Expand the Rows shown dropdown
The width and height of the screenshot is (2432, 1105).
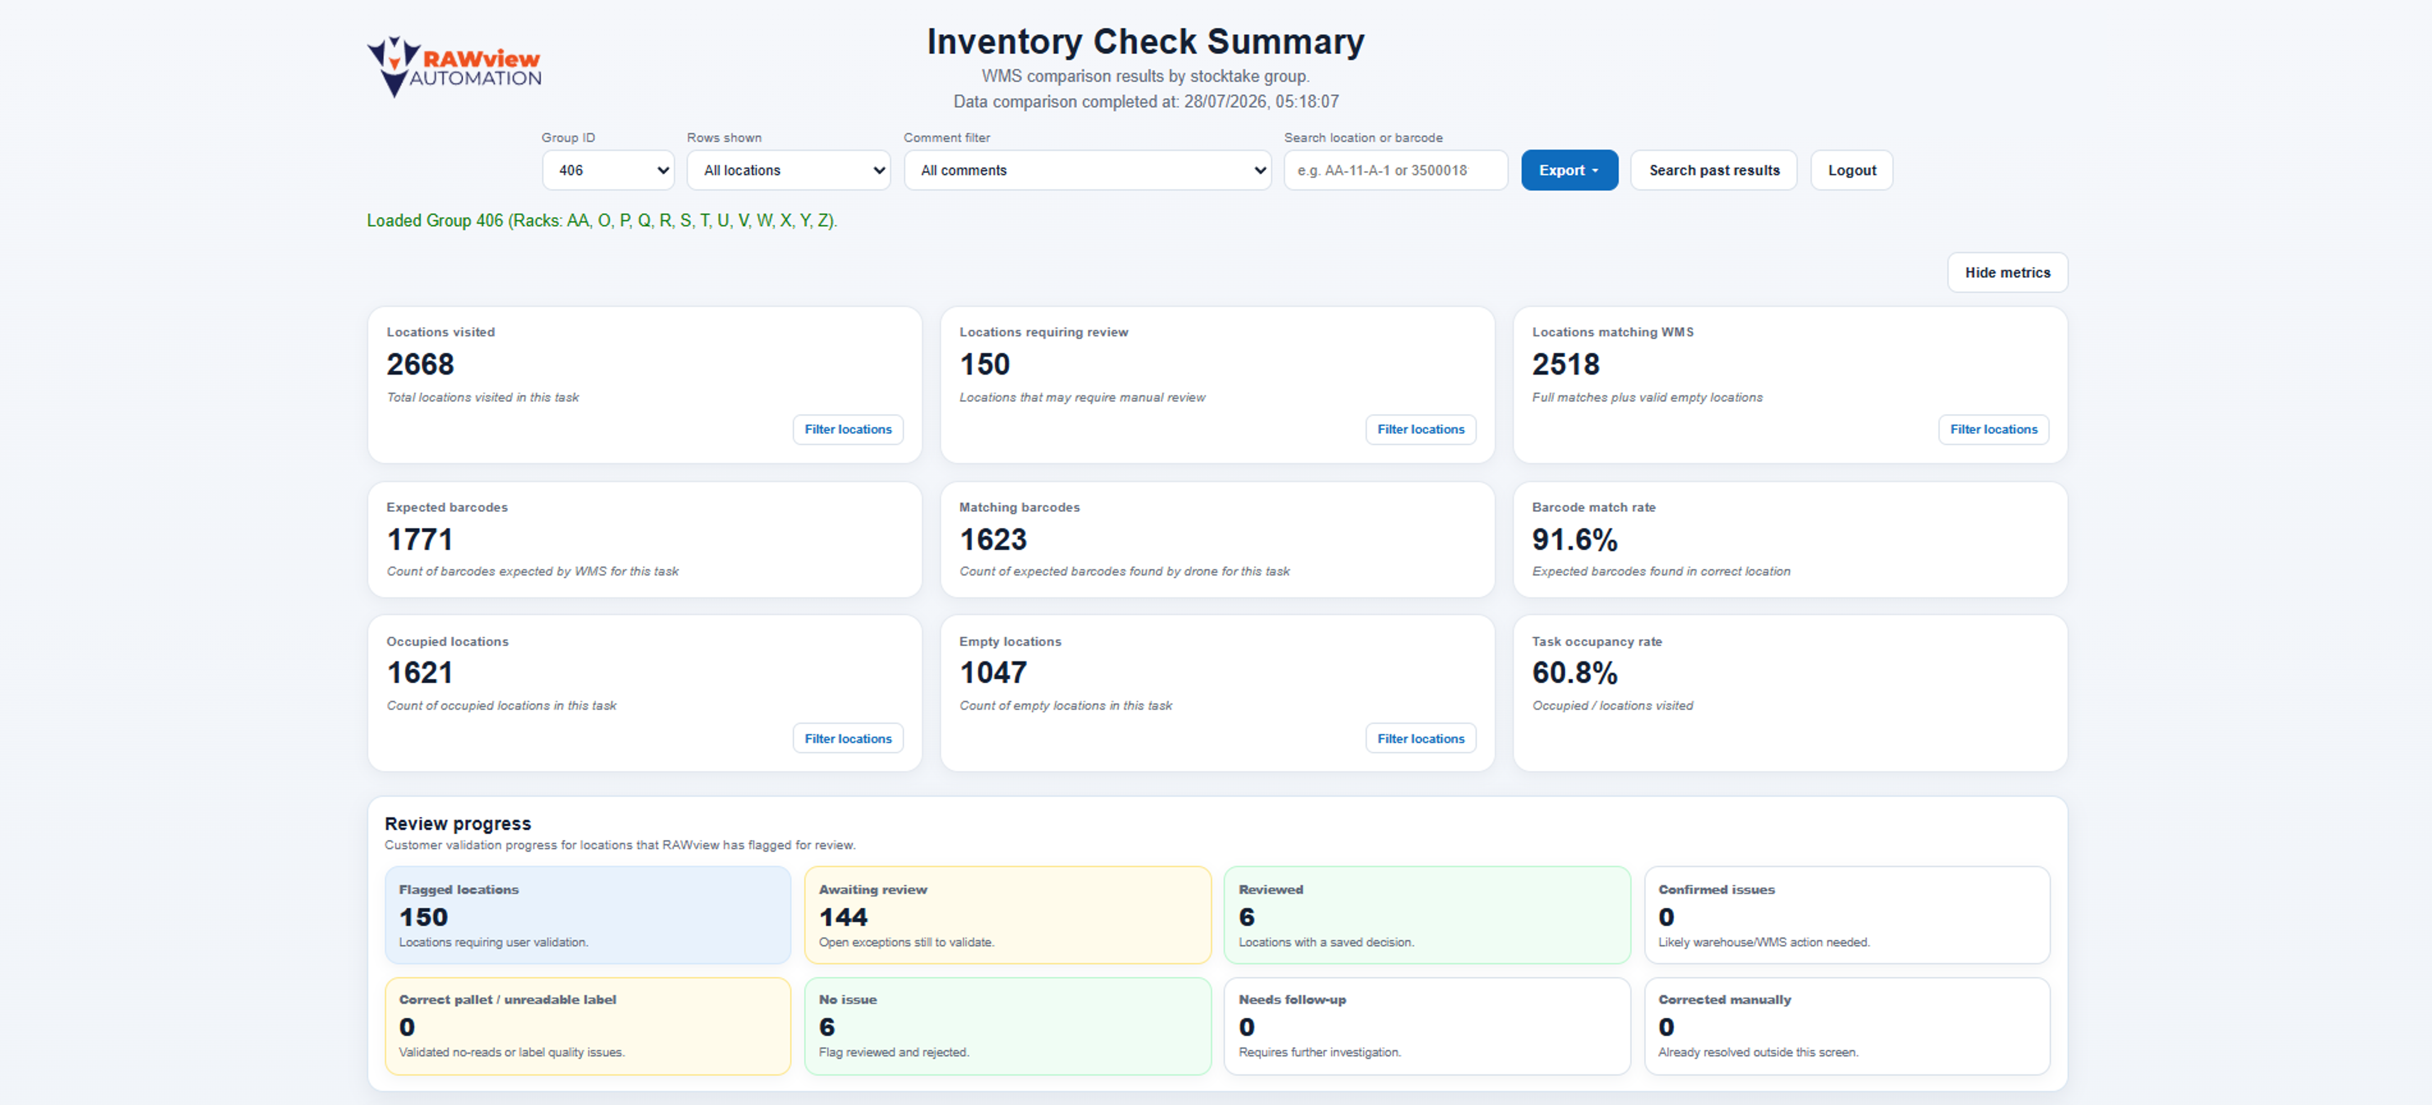coord(788,170)
